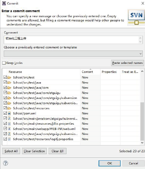Click resource list scroll down arrow
The height and width of the screenshot is (169, 145).
[x=142, y=143]
